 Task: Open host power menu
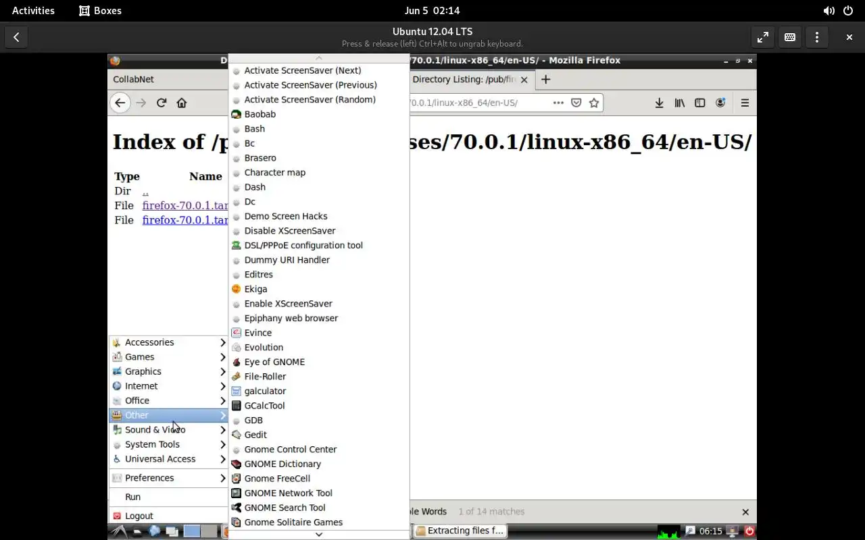pos(848,11)
